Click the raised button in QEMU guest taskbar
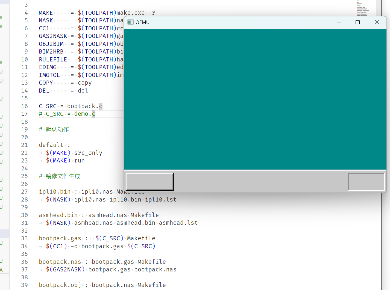The width and height of the screenshot is (390, 290). [x=149, y=182]
